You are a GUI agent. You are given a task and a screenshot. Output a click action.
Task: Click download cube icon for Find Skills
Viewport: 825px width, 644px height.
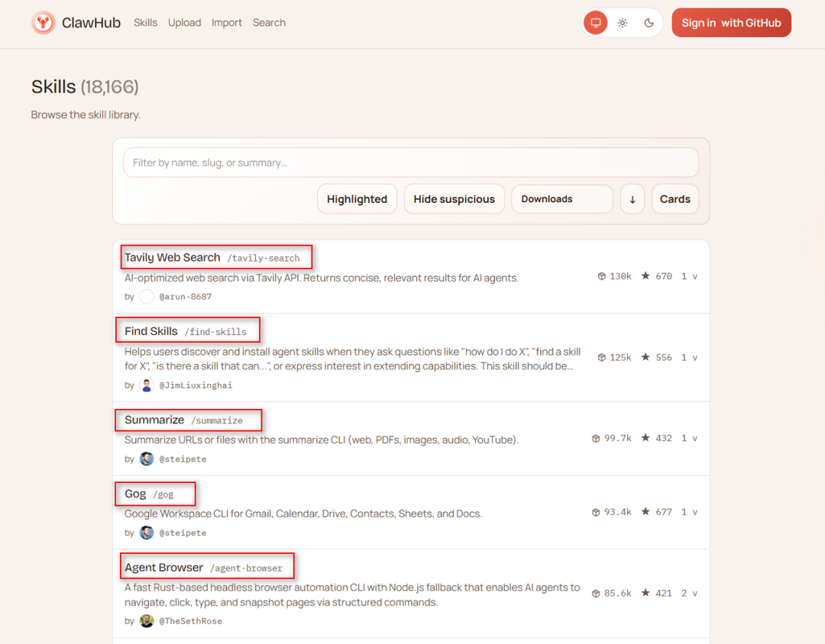[x=601, y=358]
